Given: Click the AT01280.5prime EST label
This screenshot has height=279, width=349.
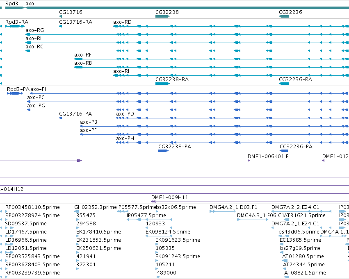Looking at the screenshot, I should coord(303,256).
